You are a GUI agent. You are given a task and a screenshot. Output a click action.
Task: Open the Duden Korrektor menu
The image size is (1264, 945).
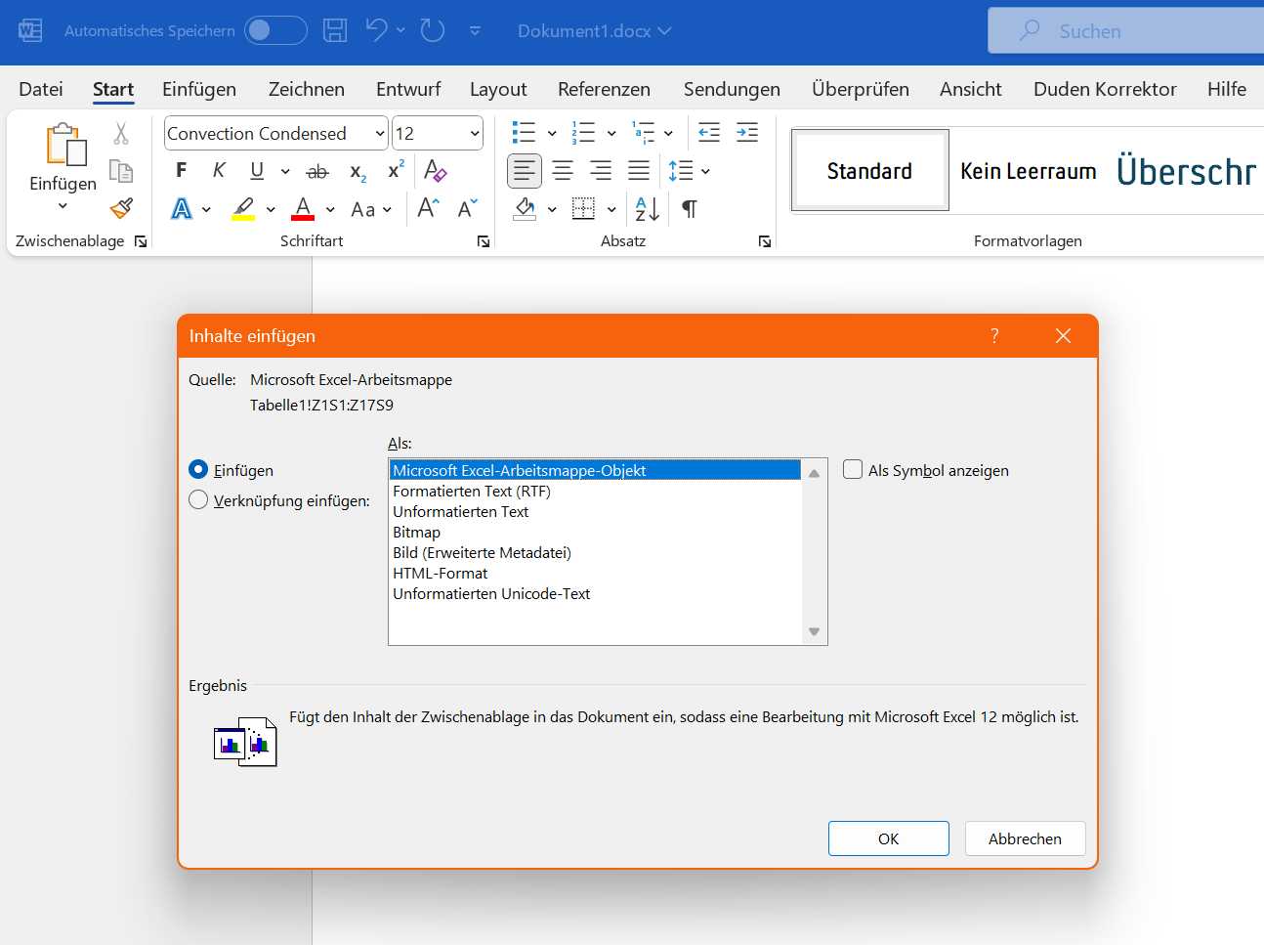[x=1104, y=89]
